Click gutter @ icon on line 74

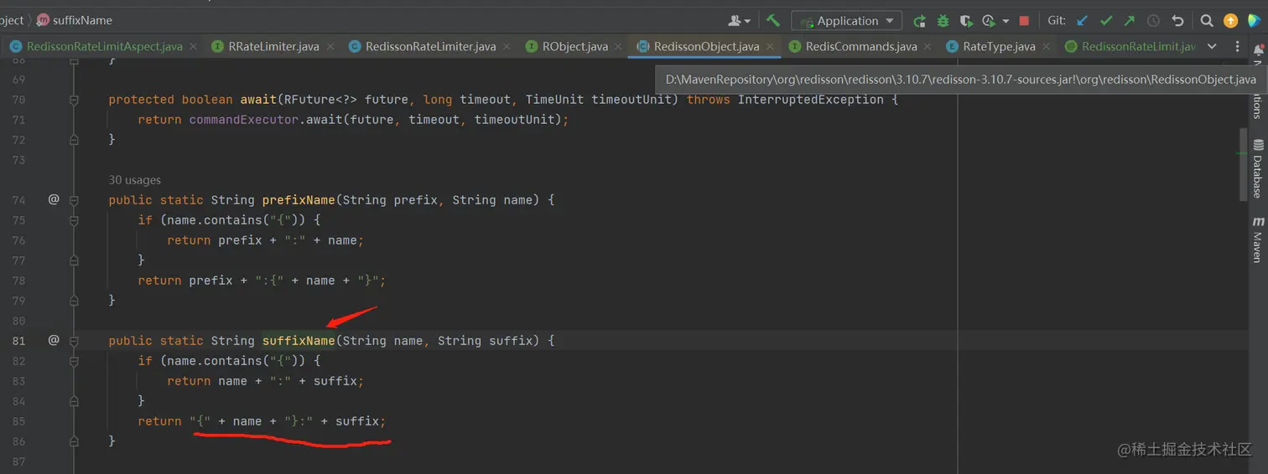(x=54, y=199)
